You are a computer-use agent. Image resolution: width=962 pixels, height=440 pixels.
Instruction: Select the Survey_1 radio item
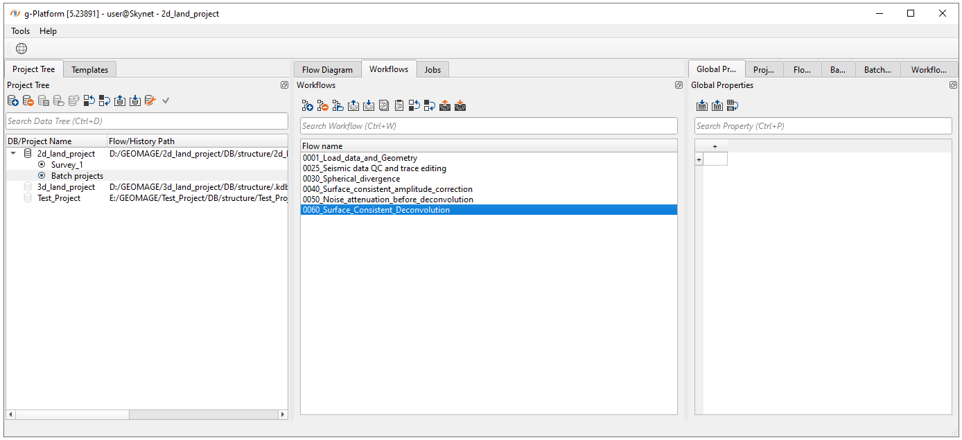42,165
